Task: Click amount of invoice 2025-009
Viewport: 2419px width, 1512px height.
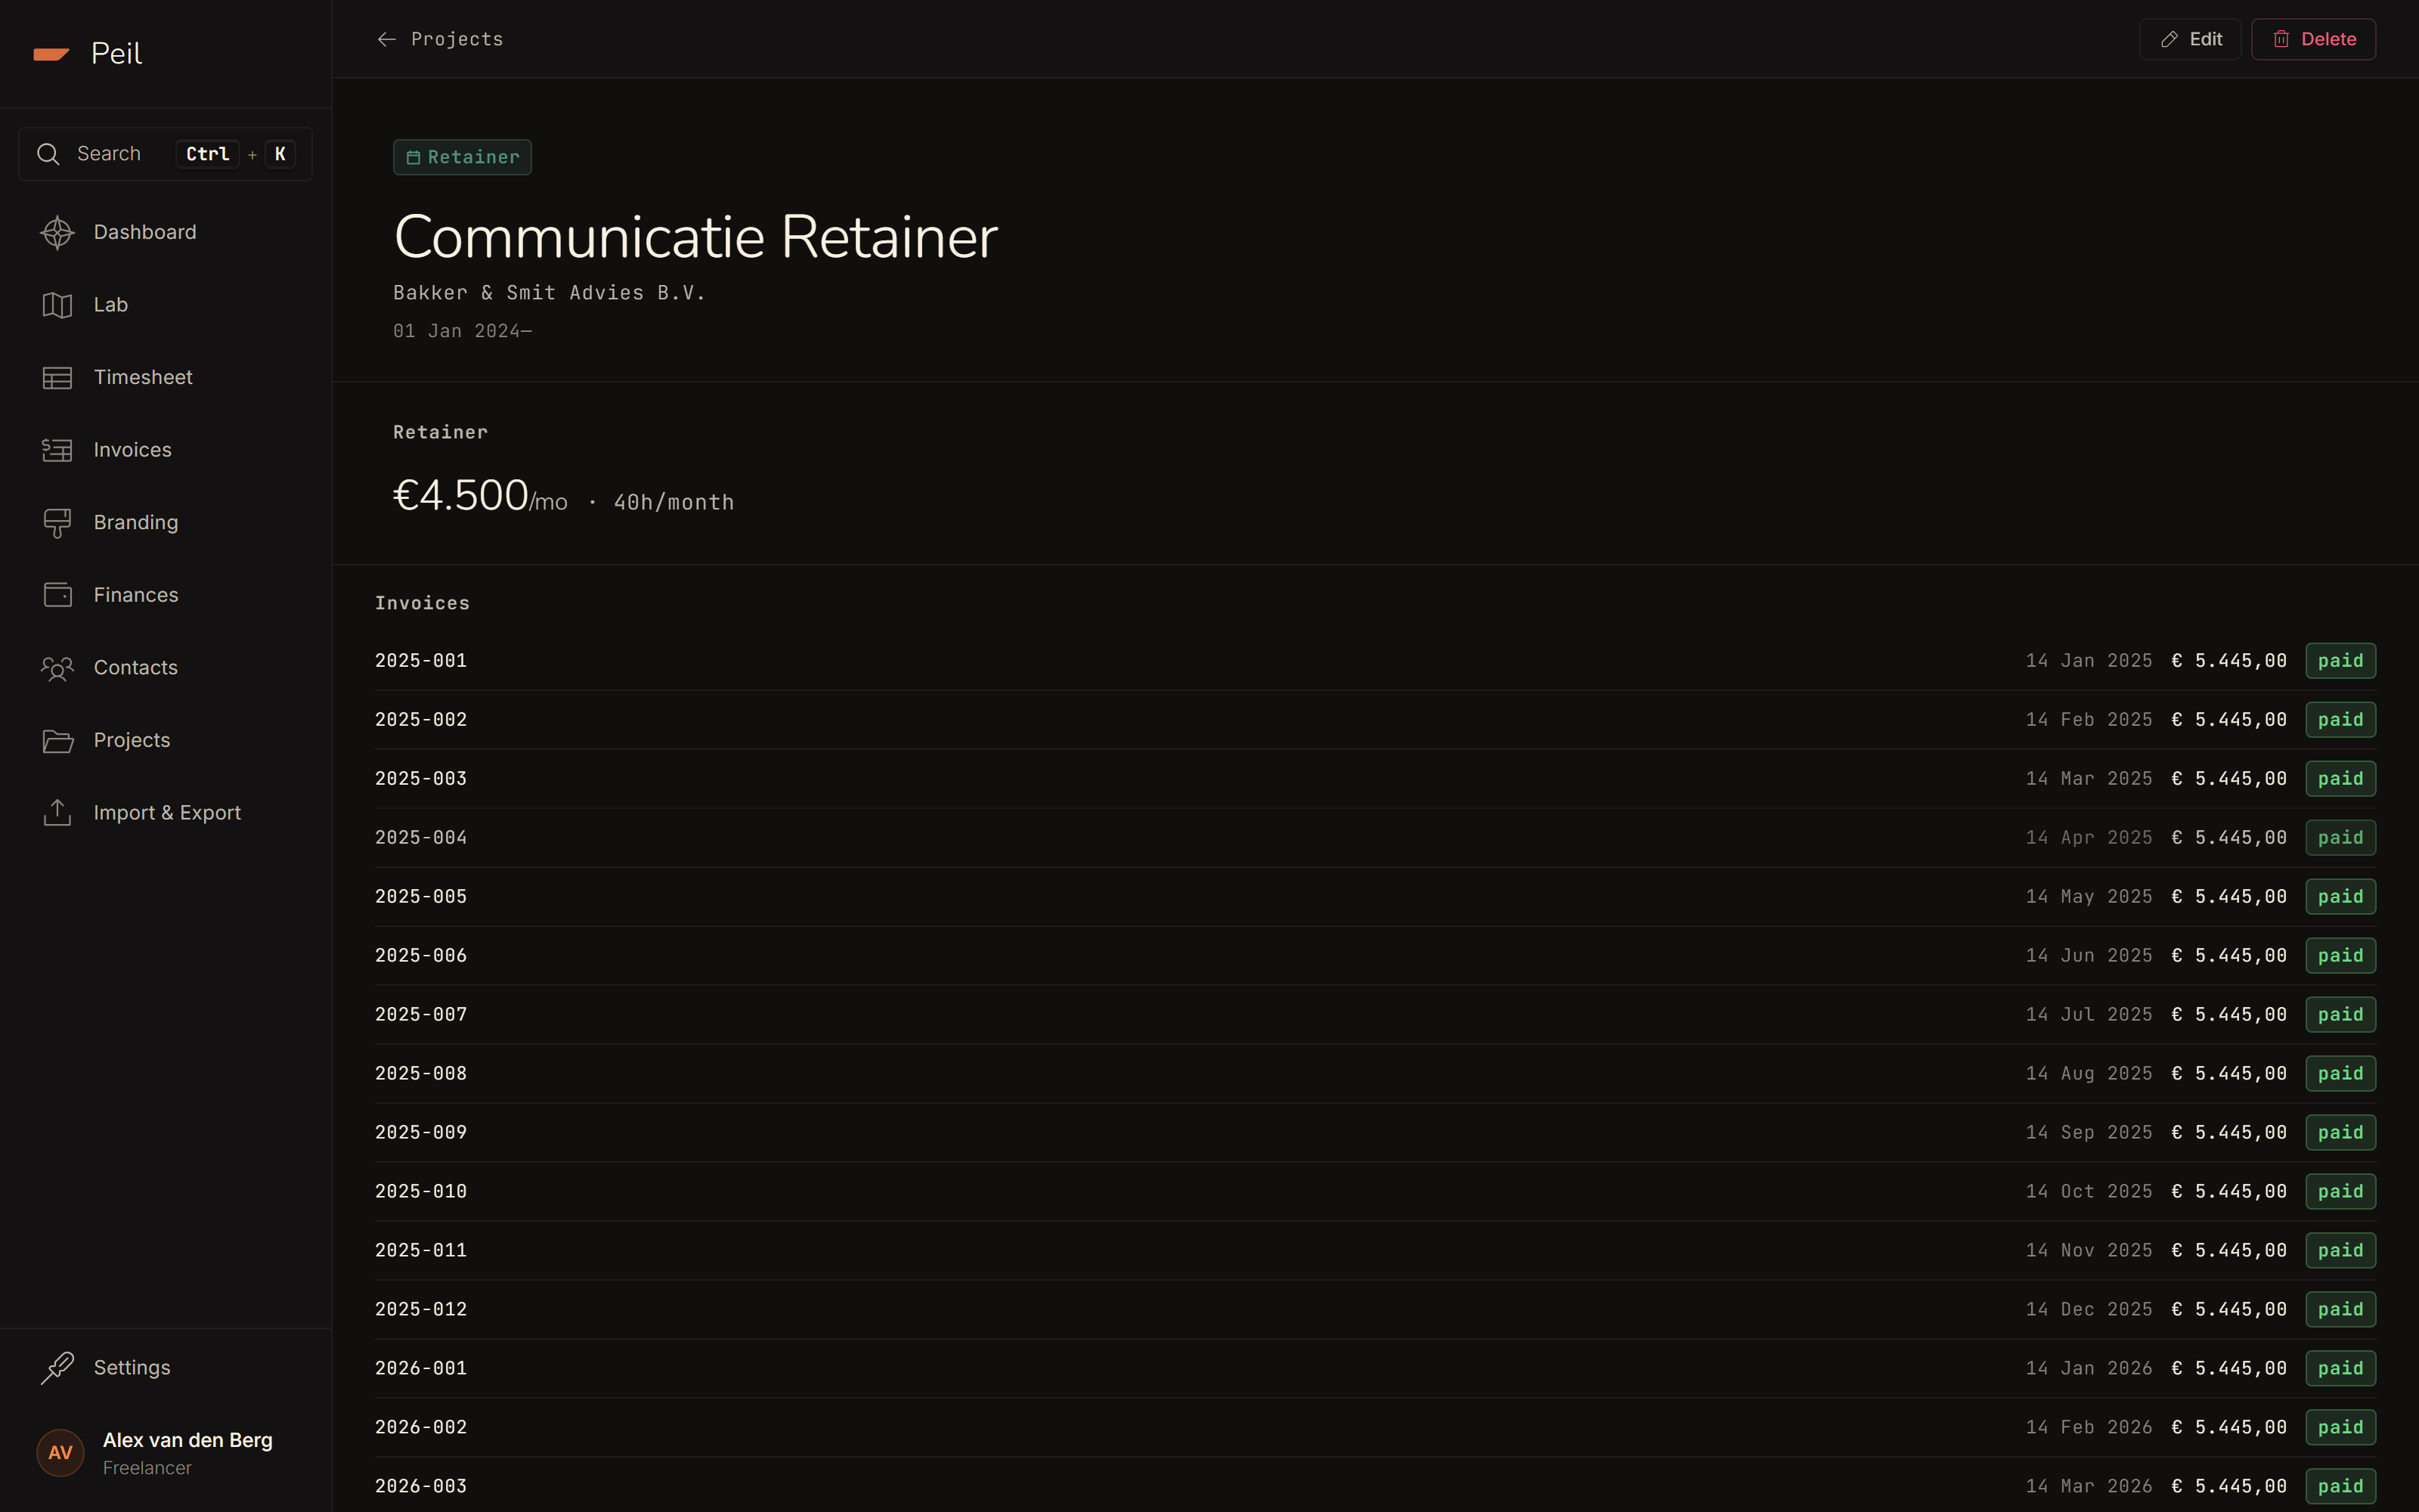Action: point(2228,1133)
